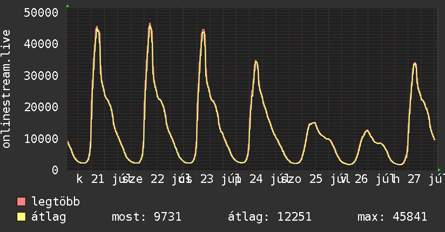
Task: Click the 30000 y-axis label
Action: (x=41, y=76)
